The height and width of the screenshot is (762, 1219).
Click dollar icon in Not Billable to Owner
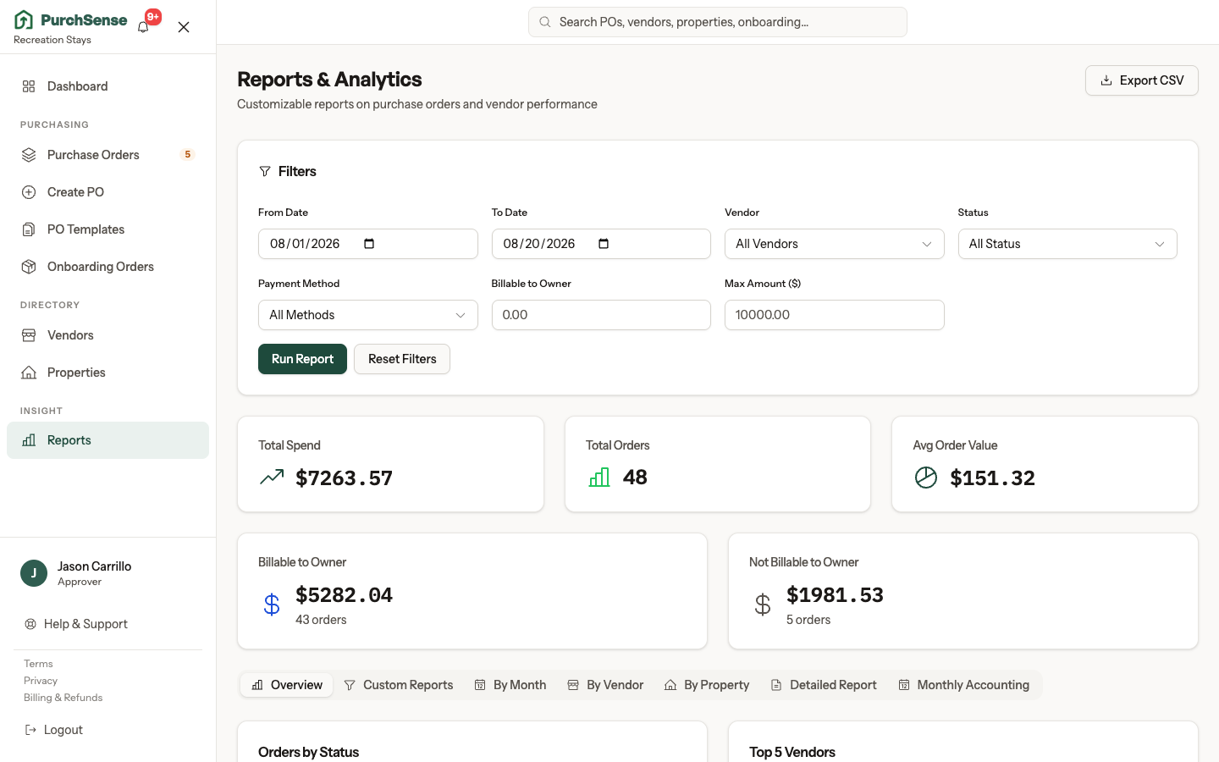(763, 605)
